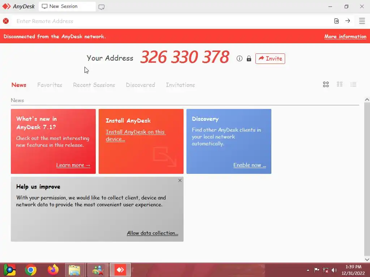Open the More information link

click(345, 36)
